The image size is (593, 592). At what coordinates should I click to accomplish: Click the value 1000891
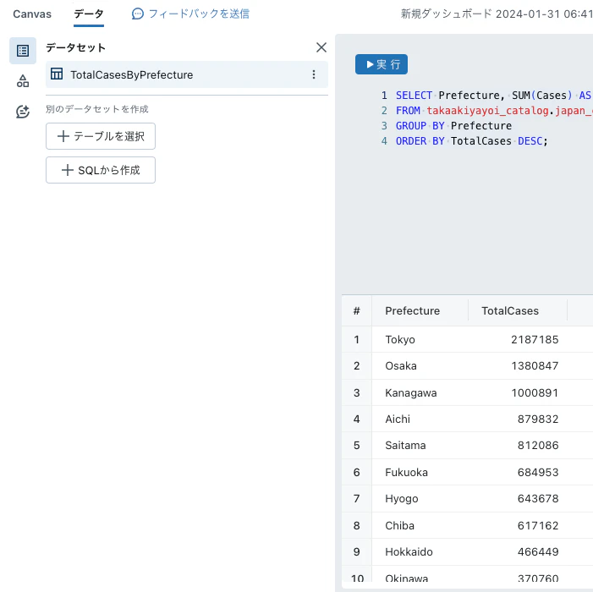coord(535,392)
